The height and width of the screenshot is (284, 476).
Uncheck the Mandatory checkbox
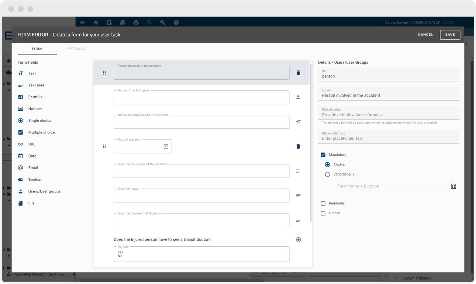[323, 155]
